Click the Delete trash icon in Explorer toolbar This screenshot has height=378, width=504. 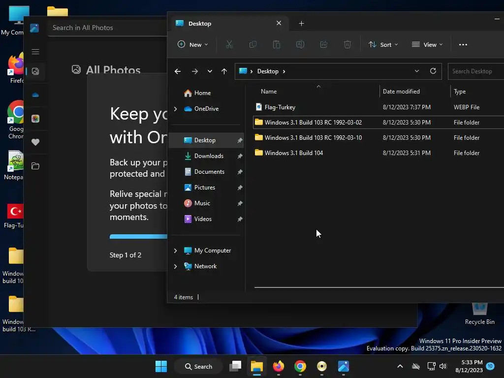[347, 44]
